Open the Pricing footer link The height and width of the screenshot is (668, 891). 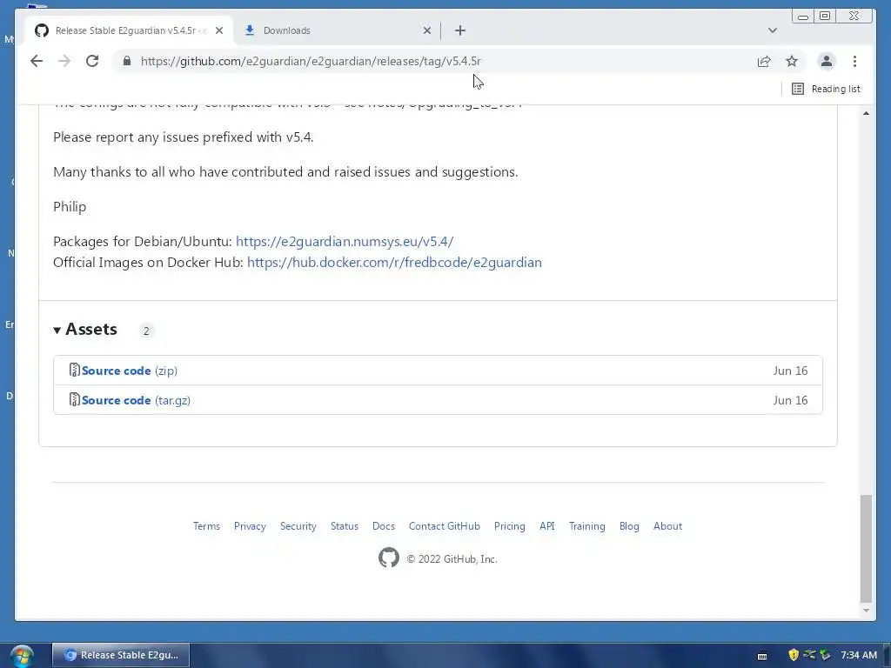(x=510, y=526)
